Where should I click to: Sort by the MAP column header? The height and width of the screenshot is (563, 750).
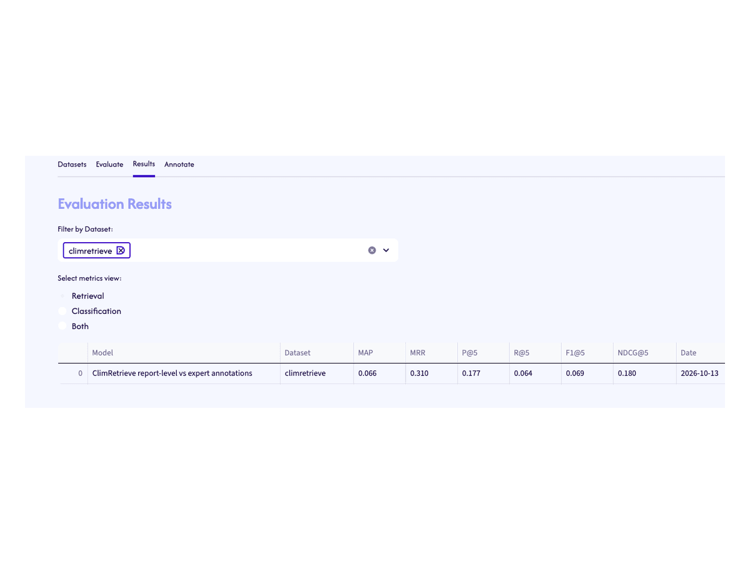(379, 353)
